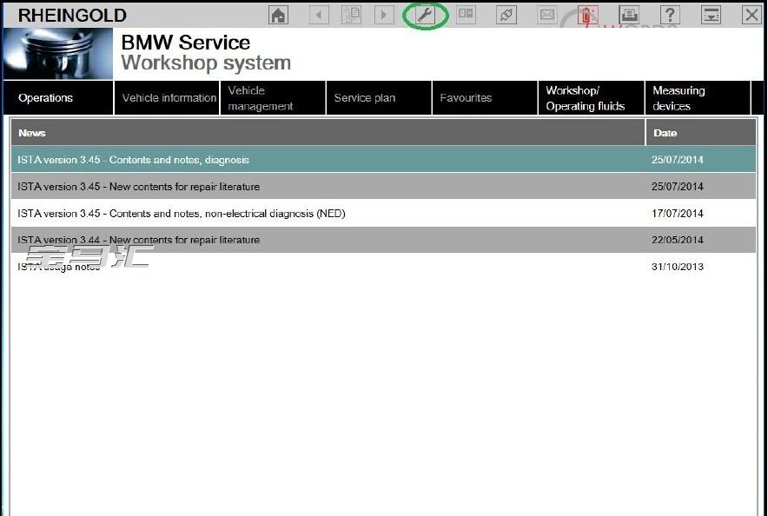Screen dimensions: 768x516
Task: Minimize the application using the tray icon
Action: coord(711,15)
